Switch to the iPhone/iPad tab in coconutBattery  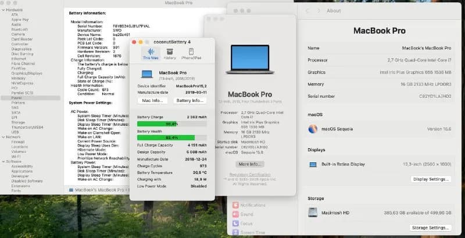pos(191,54)
